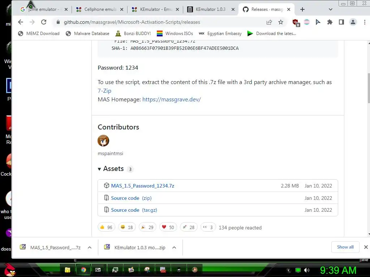Click the browser forward arrow
This screenshot has width=370, height=277.
pyautogui.click(x=32, y=22)
